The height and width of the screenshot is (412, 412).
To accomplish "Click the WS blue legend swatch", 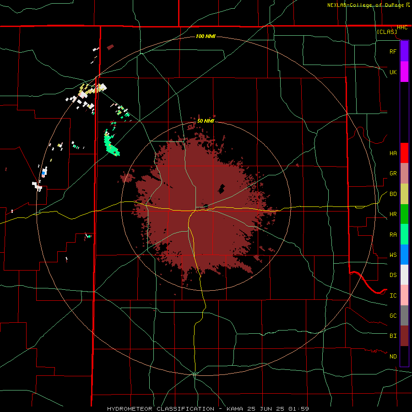I will [404, 255].
